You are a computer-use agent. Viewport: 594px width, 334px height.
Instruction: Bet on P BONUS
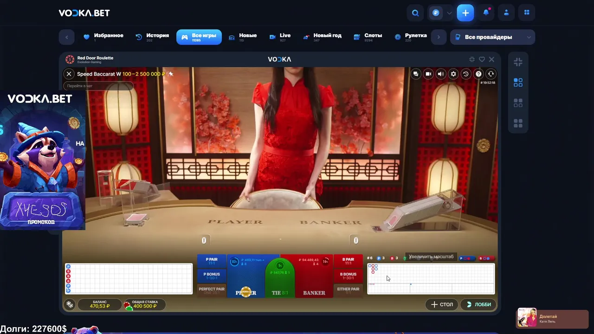212,276
